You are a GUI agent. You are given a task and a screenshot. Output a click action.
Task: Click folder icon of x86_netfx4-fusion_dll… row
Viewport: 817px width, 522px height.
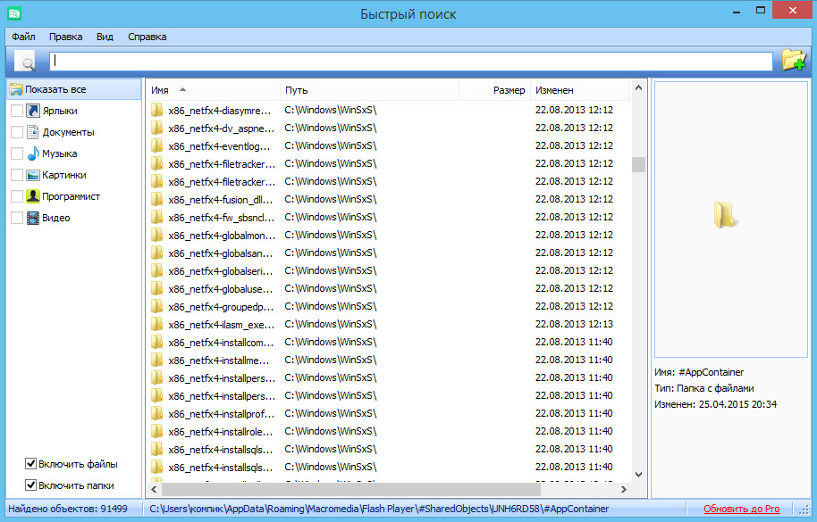156,199
